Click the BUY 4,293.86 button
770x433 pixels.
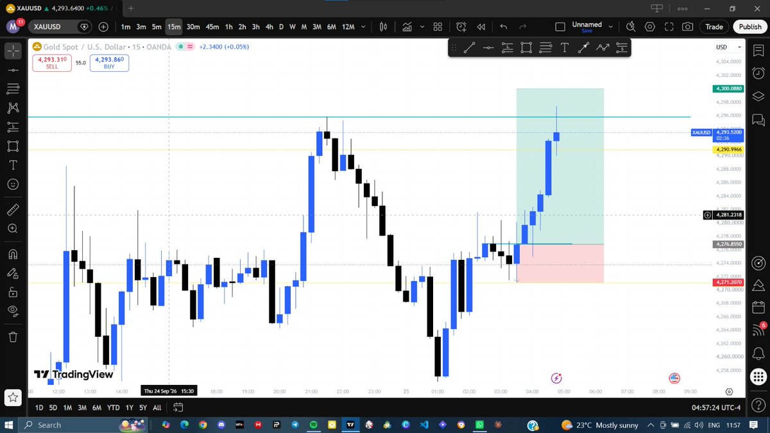[109, 63]
